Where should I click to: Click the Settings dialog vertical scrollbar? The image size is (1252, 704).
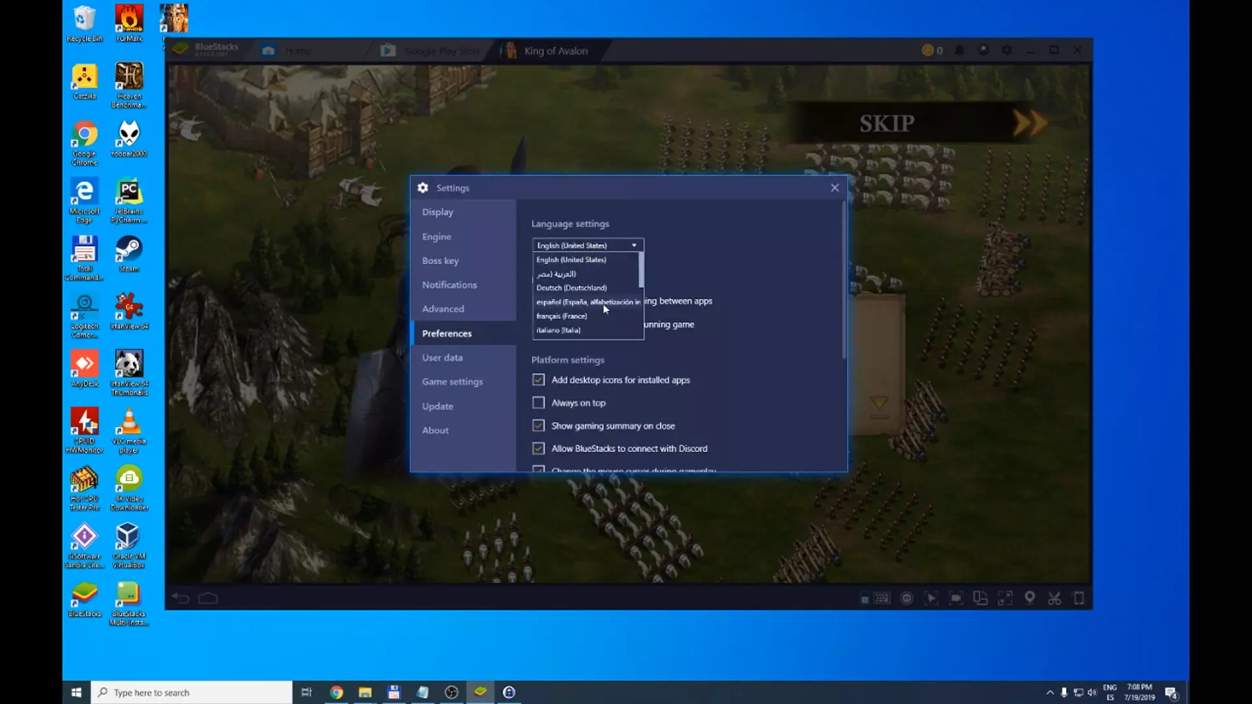pos(844,280)
